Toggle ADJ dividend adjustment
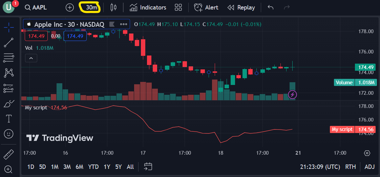Image resolution: width=380 pixels, height=177 pixels. click(370, 167)
